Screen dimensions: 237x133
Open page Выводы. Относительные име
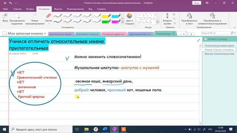[x=219, y=54]
